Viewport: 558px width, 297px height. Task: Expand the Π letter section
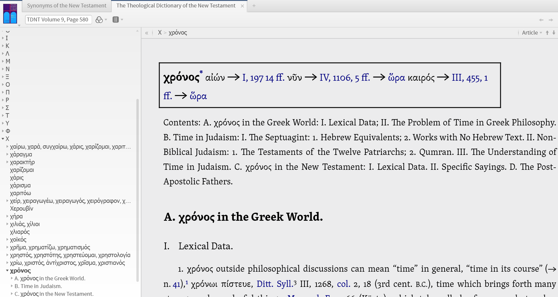[x=3, y=92]
